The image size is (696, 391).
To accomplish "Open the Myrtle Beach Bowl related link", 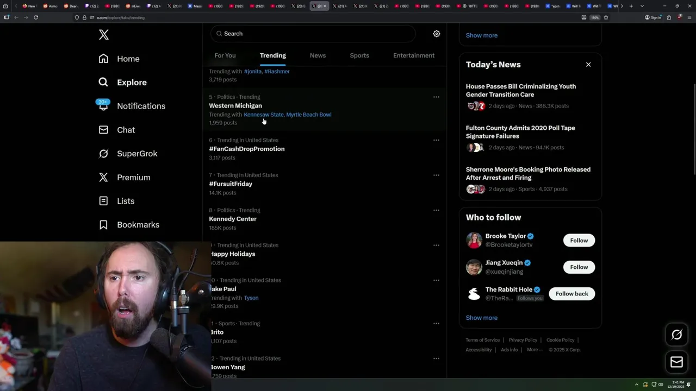I will (309, 115).
